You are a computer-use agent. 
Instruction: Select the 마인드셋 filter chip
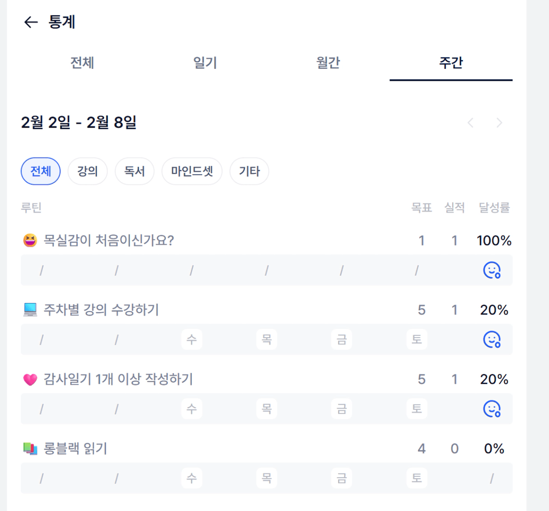coord(192,171)
